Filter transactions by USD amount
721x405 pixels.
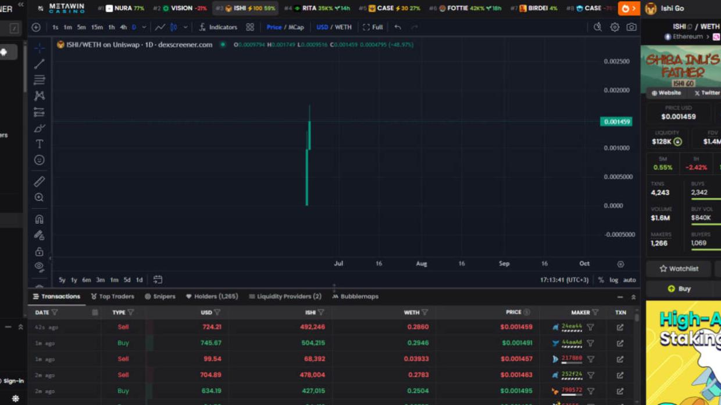(217, 313)
